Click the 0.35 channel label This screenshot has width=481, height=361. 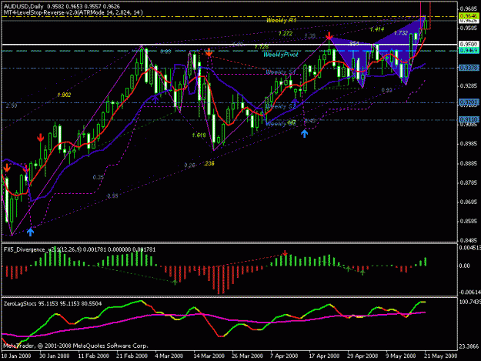point(99,177)
